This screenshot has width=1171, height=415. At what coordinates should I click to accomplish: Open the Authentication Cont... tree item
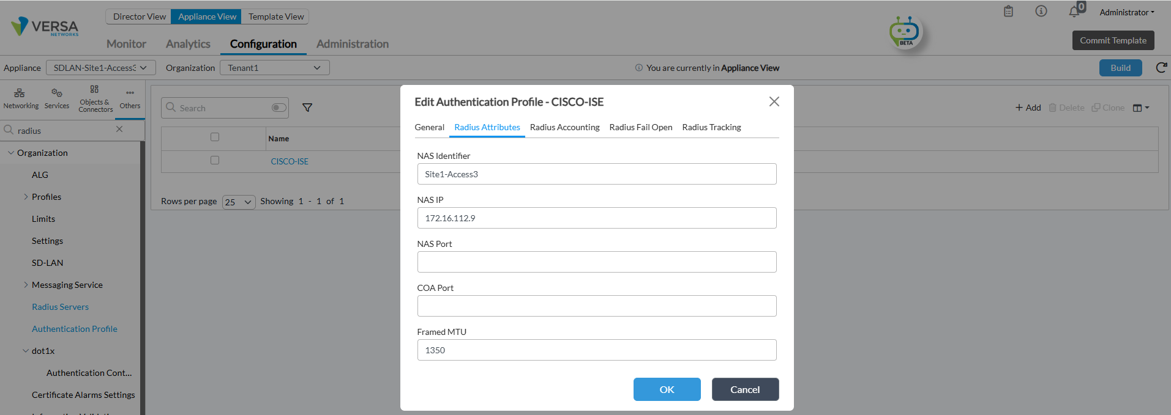(x=89, y=373)
